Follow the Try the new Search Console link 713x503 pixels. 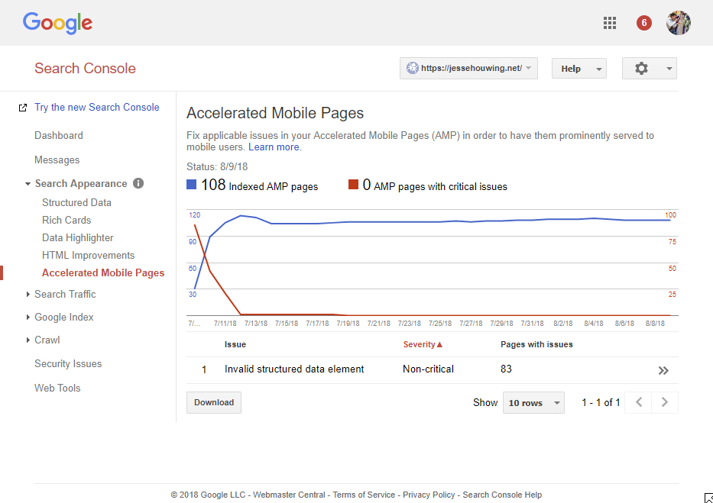tap(97, 108)
